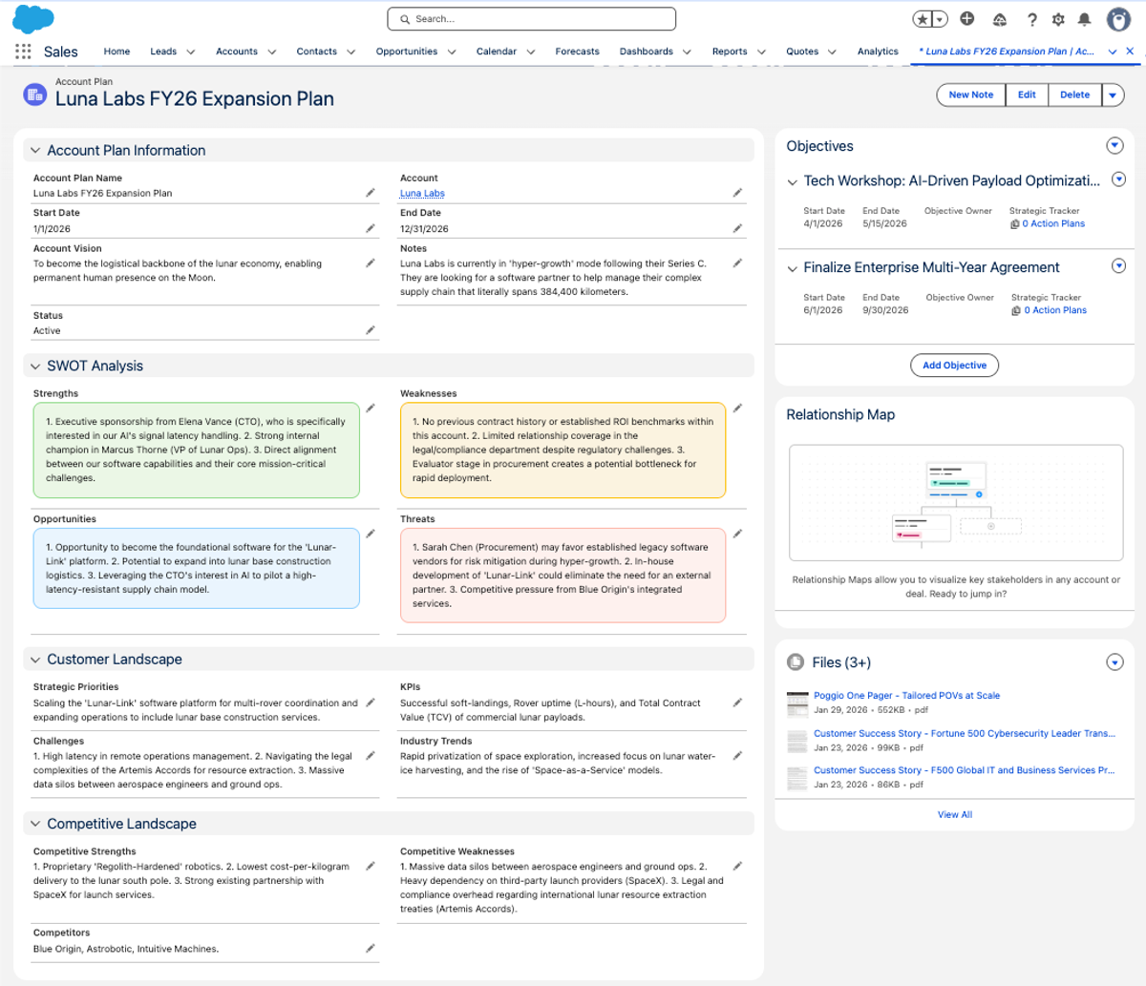Open the App Launcher grid icon
This screenshot has height=986, width=1146.
23,52
